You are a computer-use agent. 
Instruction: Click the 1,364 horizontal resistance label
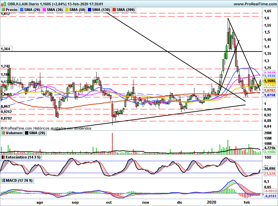(x=6, y=49)
